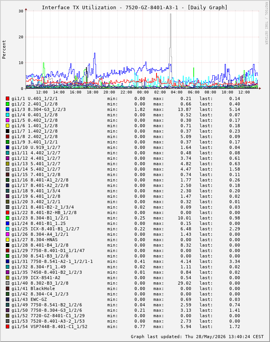This screenshot has width=270, height=342.
Task: Click the cyan swatch for gi1/25 ICX-8.401-B1_1/2/7
Action: (8, 229)
